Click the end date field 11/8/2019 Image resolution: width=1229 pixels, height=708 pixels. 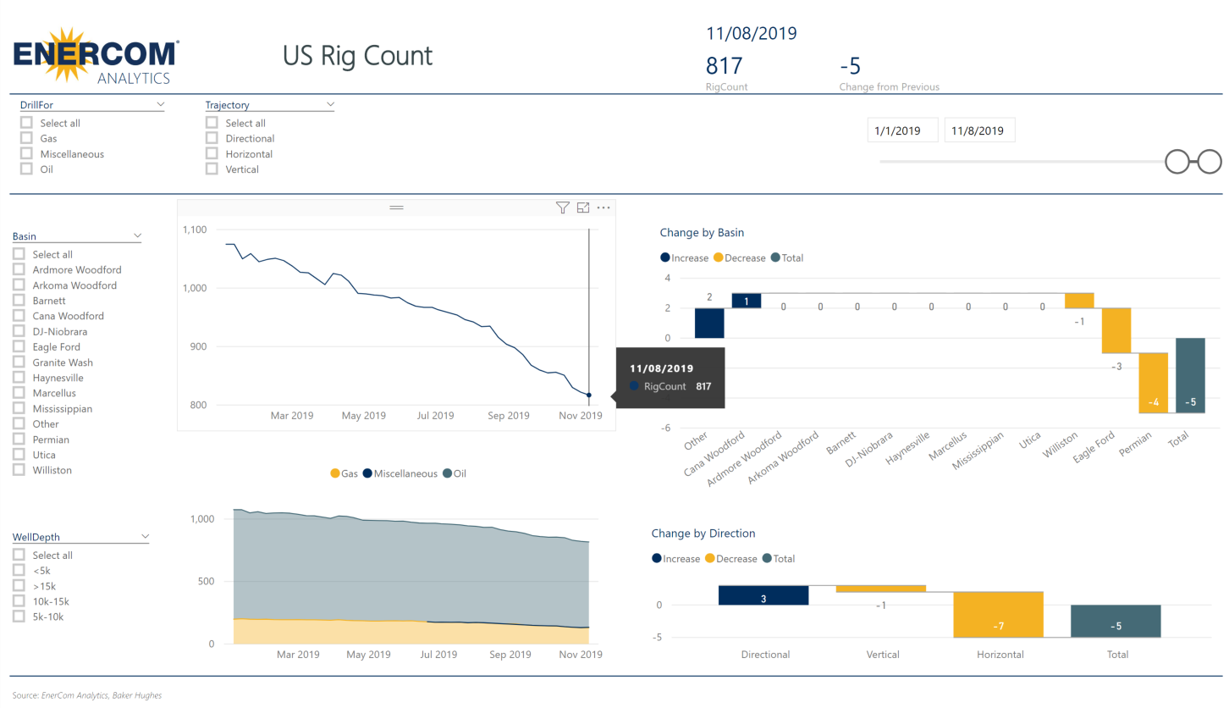click(978, 130)
